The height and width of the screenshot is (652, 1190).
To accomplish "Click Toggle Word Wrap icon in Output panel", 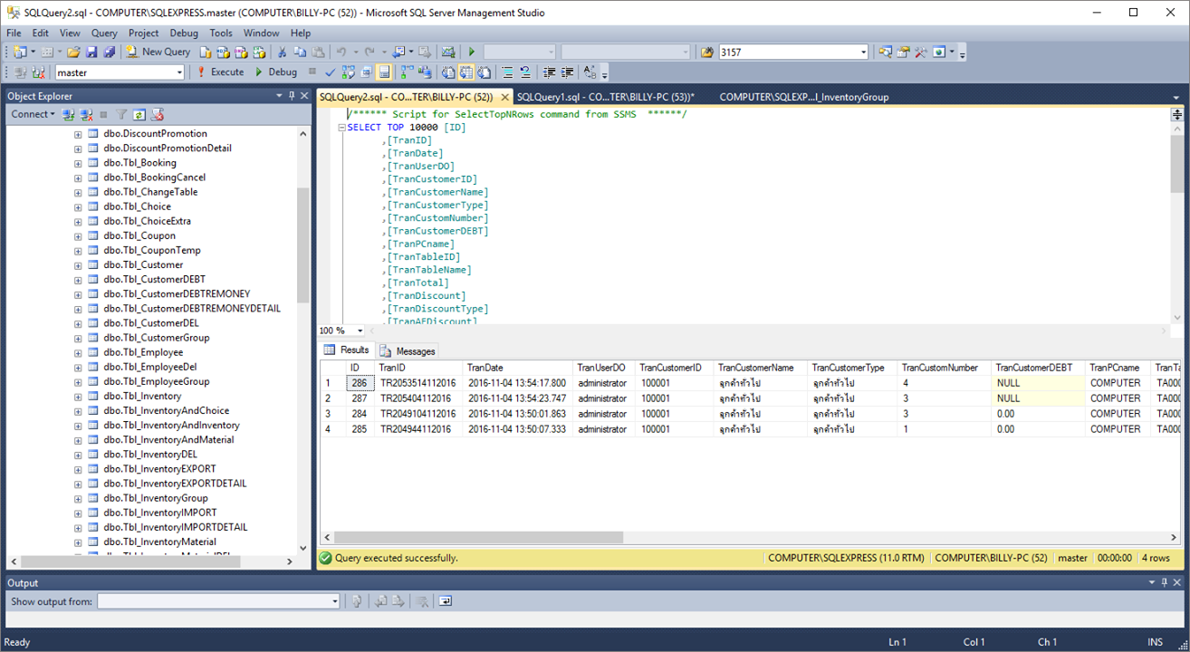I will (446, 601).
